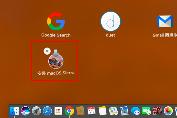Open Finder from the Dock
Viewport: 177px width, 118px height.
(15, 111)
